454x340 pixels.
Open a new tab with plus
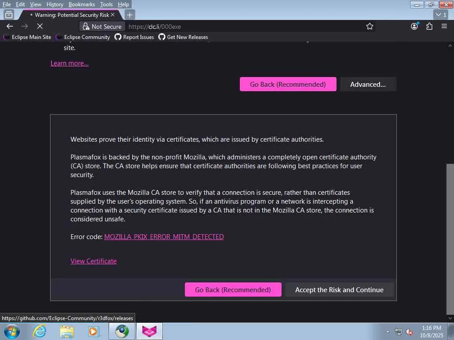click(130, 15)
